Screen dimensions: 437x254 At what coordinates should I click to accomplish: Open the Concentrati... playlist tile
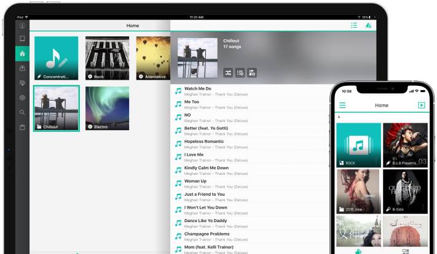pos(57,58)
